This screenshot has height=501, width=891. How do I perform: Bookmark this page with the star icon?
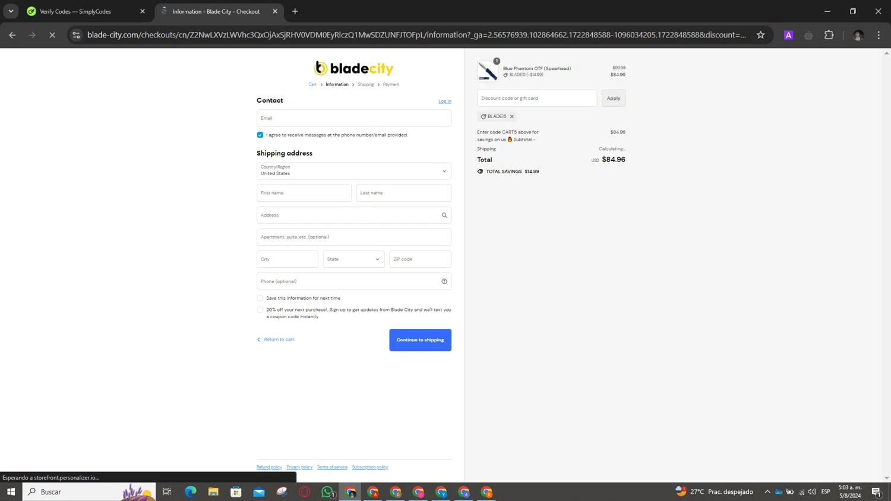(760, 35)
